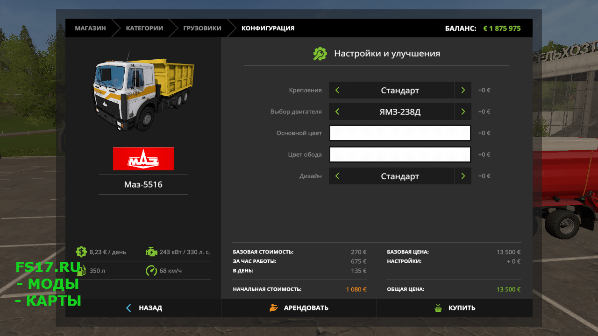Click the 68 км/ч speed value
This screenshot has height=336, width=598.
pos(171,271)
